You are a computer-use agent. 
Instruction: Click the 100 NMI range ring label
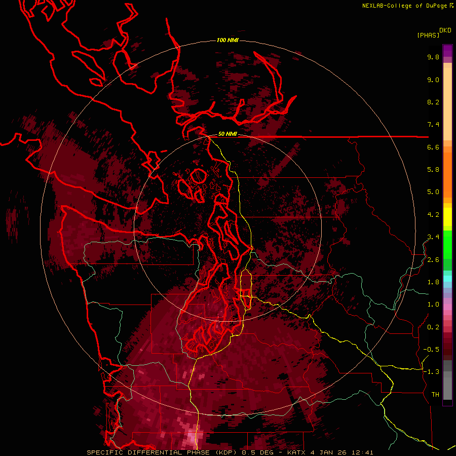227,40
